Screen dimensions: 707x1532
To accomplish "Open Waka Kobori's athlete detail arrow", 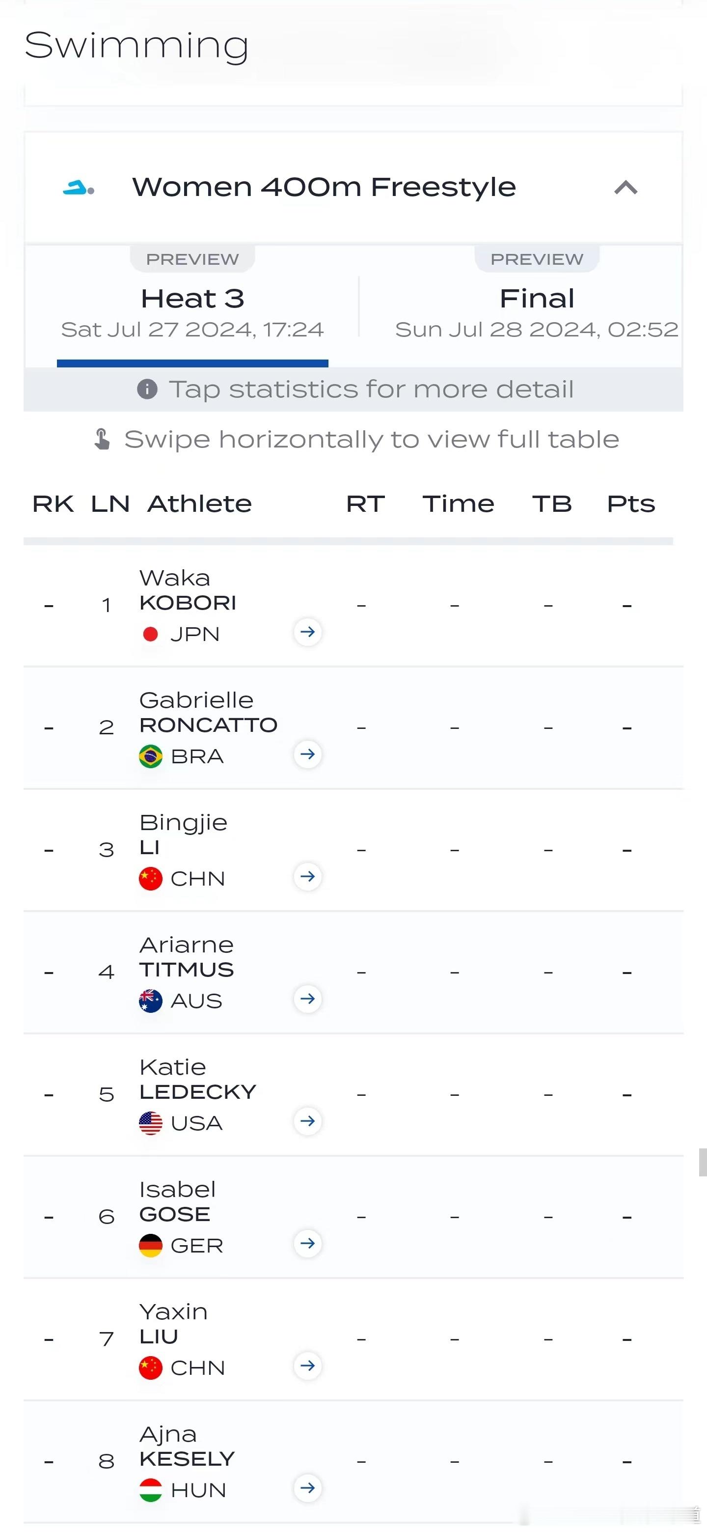I will pyautogui.click(x=307, y=632).
